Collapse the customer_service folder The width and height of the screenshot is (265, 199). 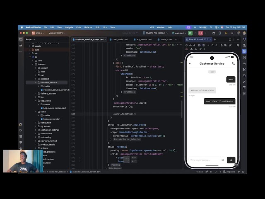(x=36, y=83)
